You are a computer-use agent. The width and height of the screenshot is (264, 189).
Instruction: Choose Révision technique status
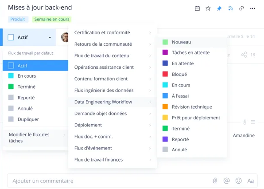point(192,107)
